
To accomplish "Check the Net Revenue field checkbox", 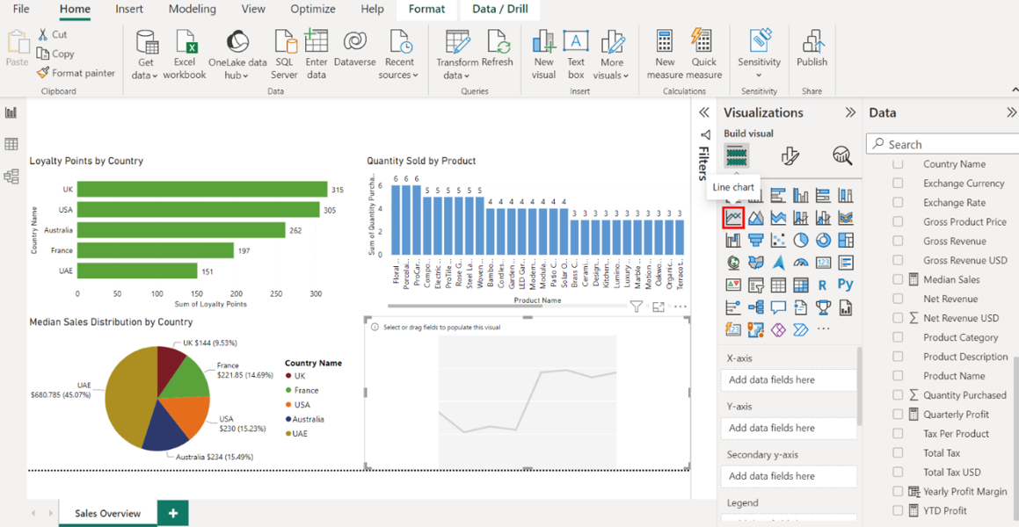I will pyautogui.click(x=898, y=299).
